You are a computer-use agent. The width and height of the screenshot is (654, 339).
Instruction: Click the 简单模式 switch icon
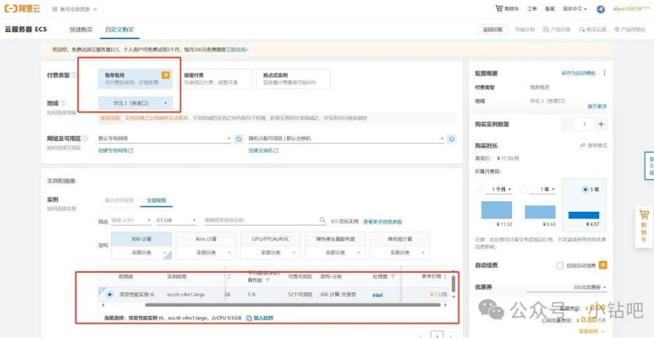click(x=583, y=145)
